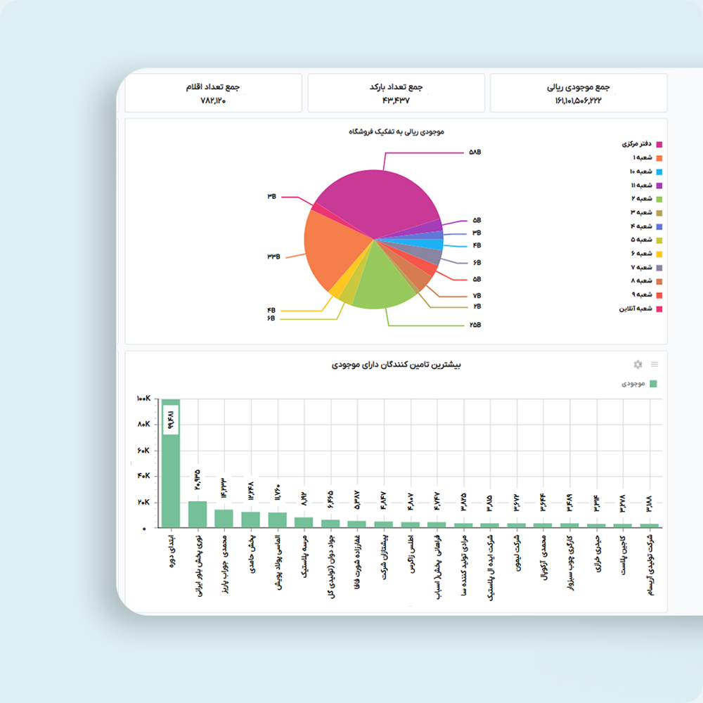Click the axis label اطلس زاگرس

[411, 554]
